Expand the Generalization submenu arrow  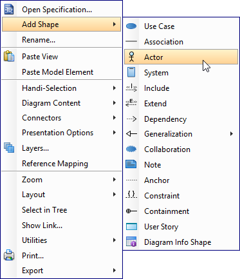pos(232,134)
